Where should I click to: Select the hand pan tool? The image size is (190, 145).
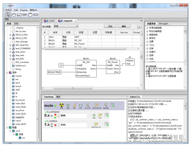(x=14, y=15)
